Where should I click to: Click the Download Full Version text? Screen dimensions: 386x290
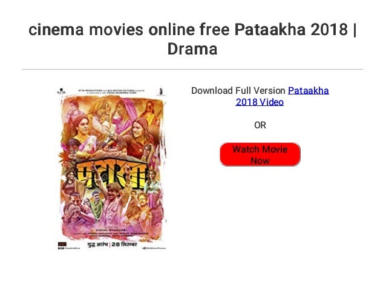pos(238,91)
